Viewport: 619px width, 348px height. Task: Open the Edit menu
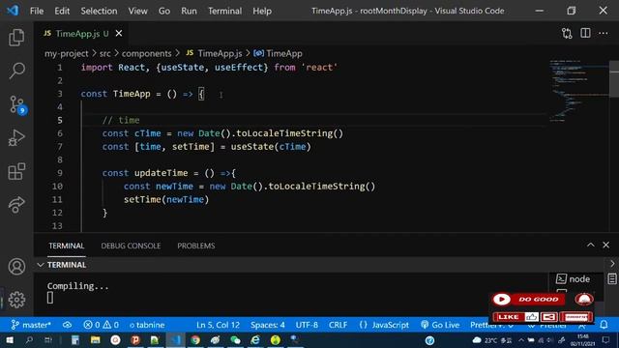point(62,11)
